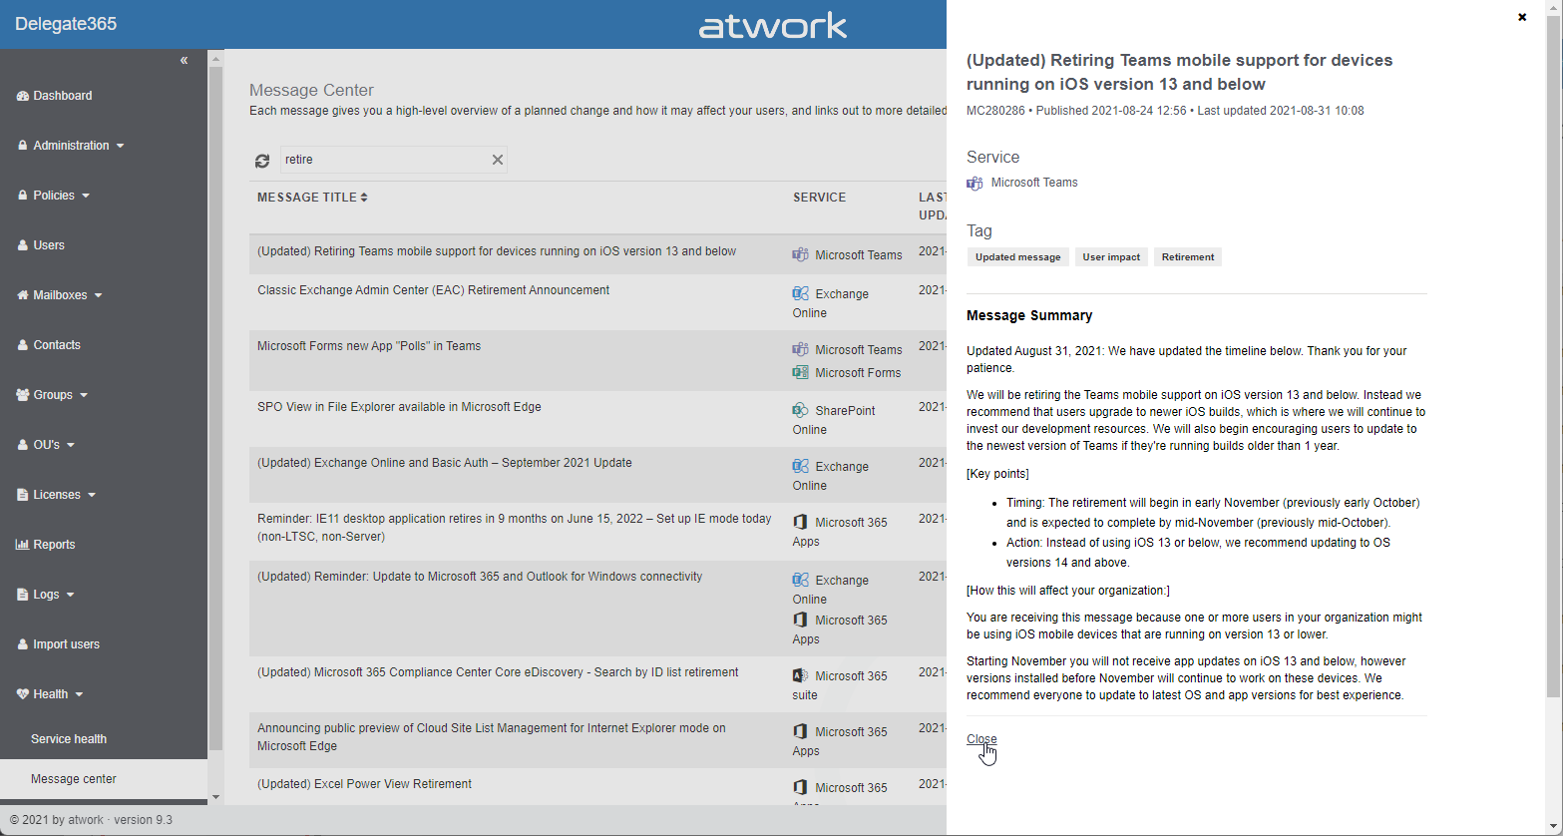Viewport: 1563px width, 836px height.
Task: Collapse the sidebar with the double-chevron icon
Action: (184, 61)
